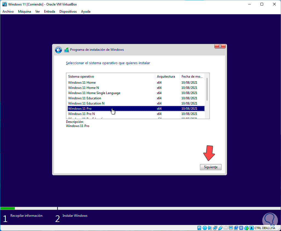Click the virtualization CPU status icon
Screen dimensions: 281x231
click(x=241, y=228)
